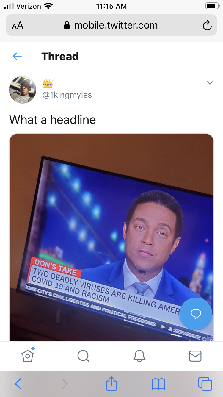Tap the crown emoji display name
Image resolution: width=223 pixels, height=397 pixels.
click(x=48, y=84)
